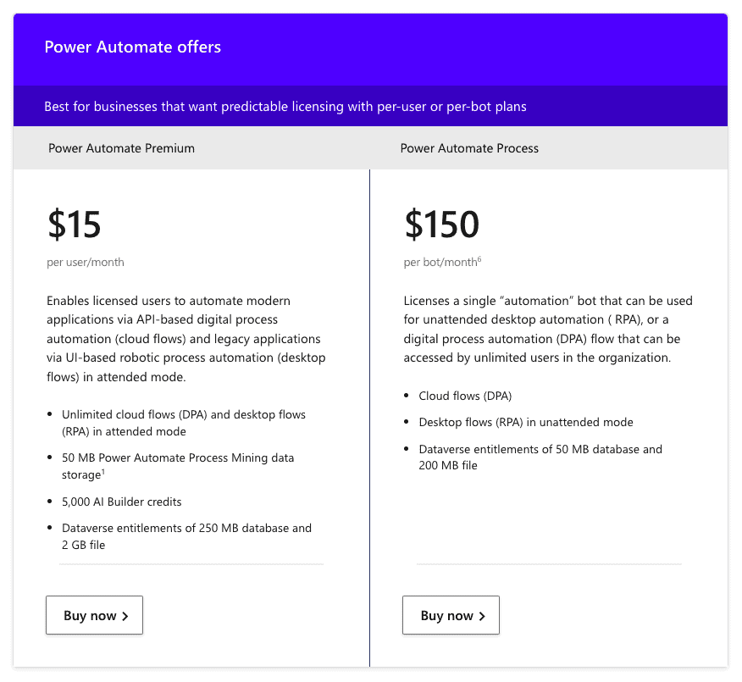Image resolution: width=742 pixels, height=682 pixels.
Task: Click the $15 price text
Action: click(x=74, y=225)
